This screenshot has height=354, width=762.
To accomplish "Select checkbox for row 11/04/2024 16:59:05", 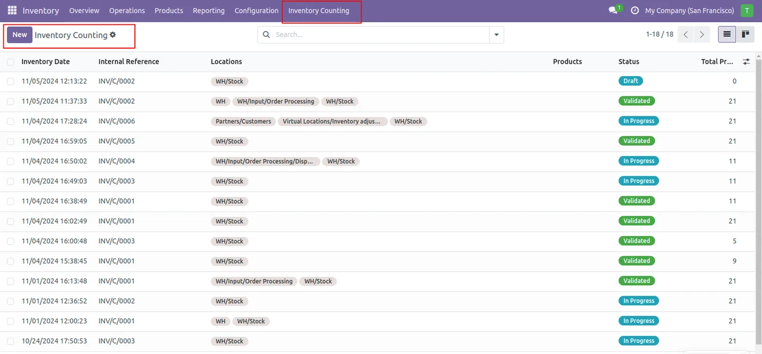I will pyautogui.click(x=11, y=141).
